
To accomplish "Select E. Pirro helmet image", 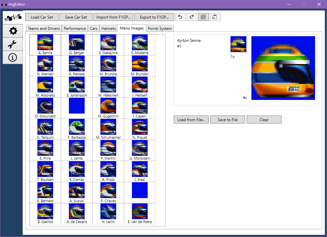I will pyautogui.click(x=45, y=148).
